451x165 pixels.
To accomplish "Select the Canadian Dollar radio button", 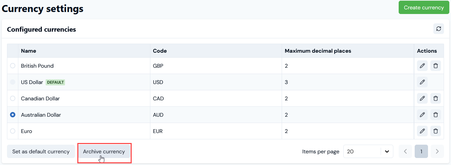I will (x=13, y=99).
